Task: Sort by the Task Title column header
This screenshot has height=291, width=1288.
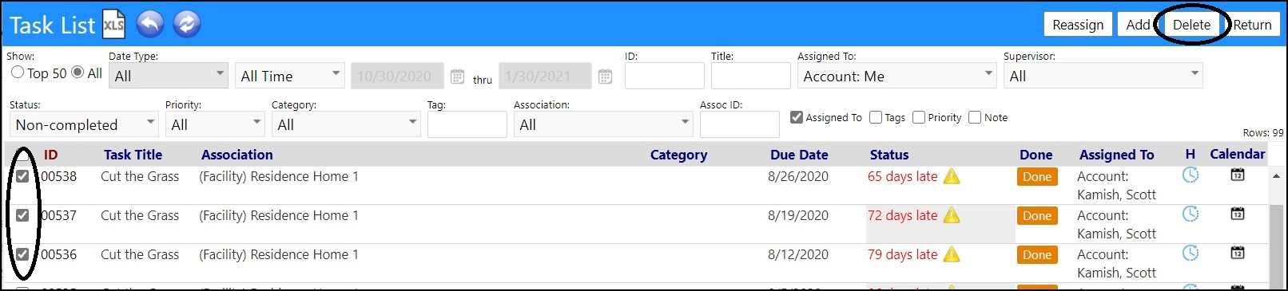Action: point(133,155)
